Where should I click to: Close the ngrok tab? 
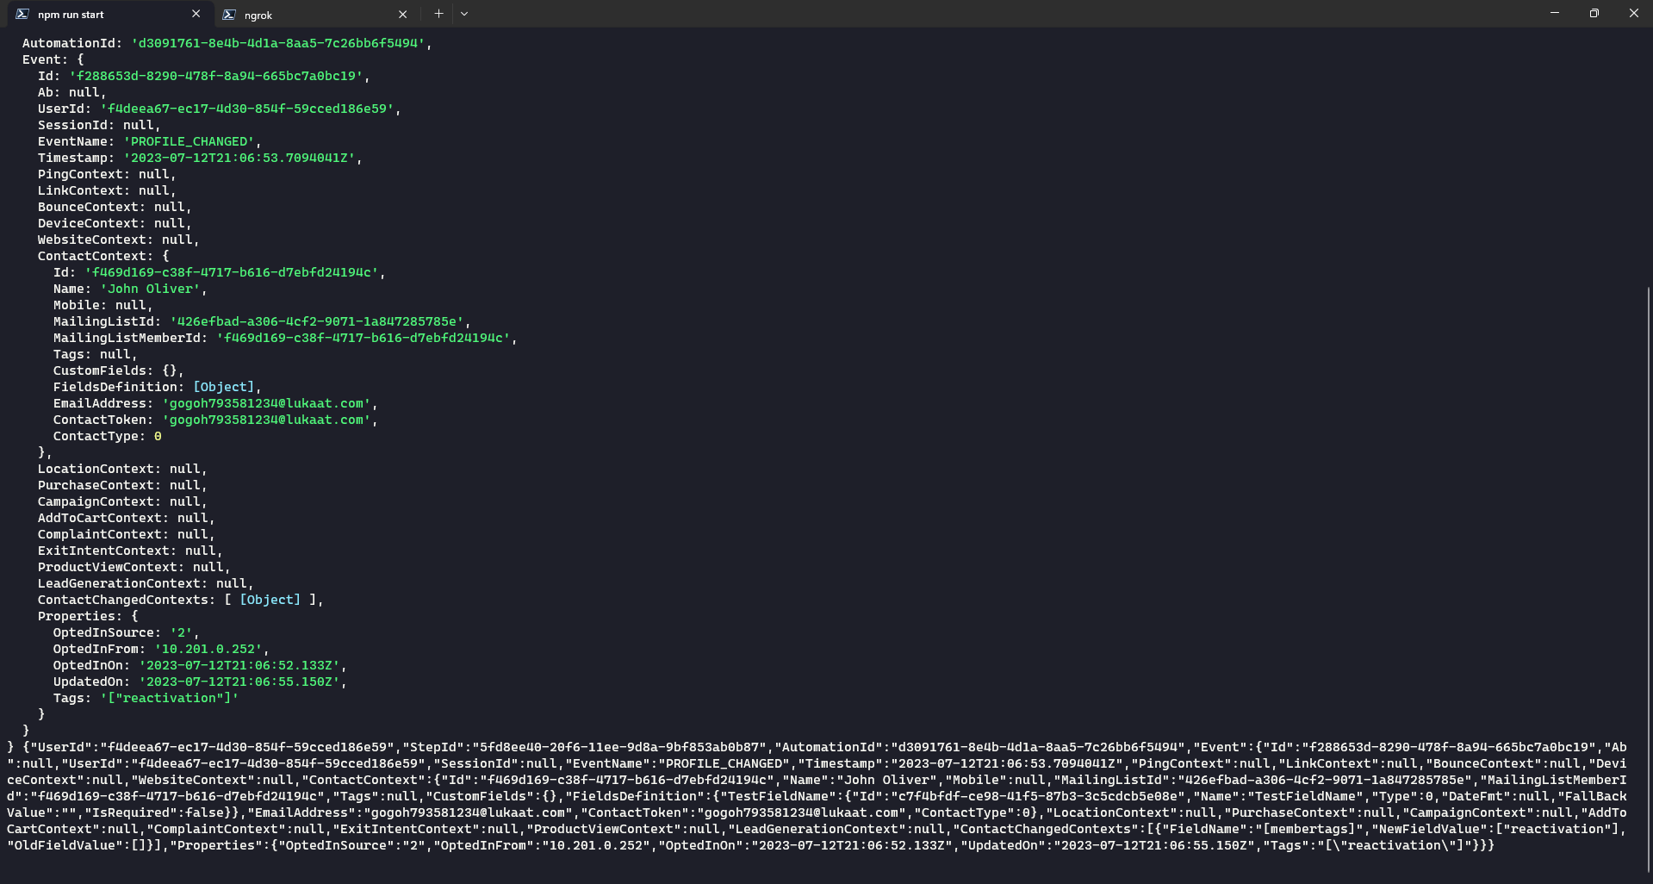tap(402, 14)
